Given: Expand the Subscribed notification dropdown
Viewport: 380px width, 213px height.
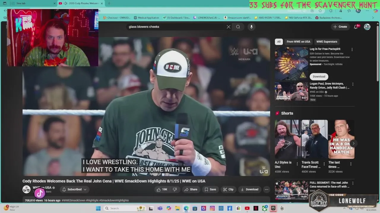Looking at the screenshot, I should point(85,189).
